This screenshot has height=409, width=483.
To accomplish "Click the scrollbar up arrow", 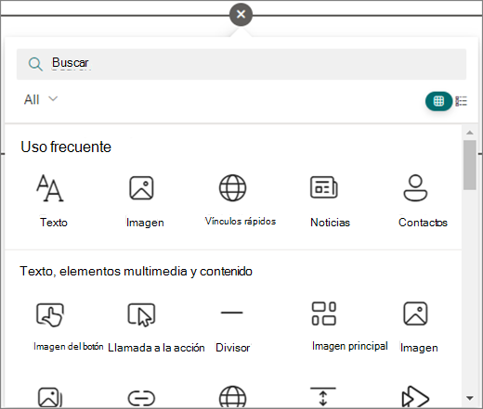I will (470, 133).
